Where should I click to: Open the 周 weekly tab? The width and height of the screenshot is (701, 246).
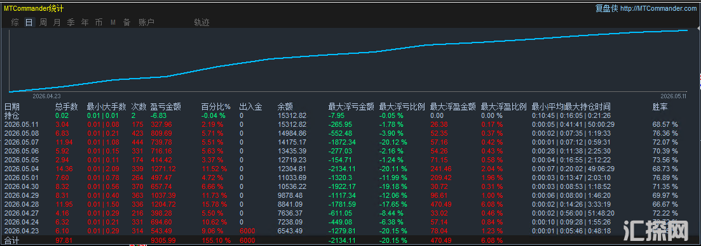click(43, 22)
